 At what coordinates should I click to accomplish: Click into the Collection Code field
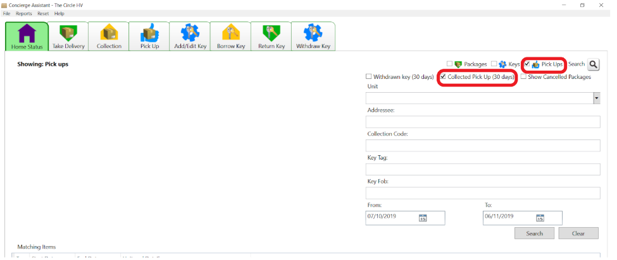pos(483,146)
